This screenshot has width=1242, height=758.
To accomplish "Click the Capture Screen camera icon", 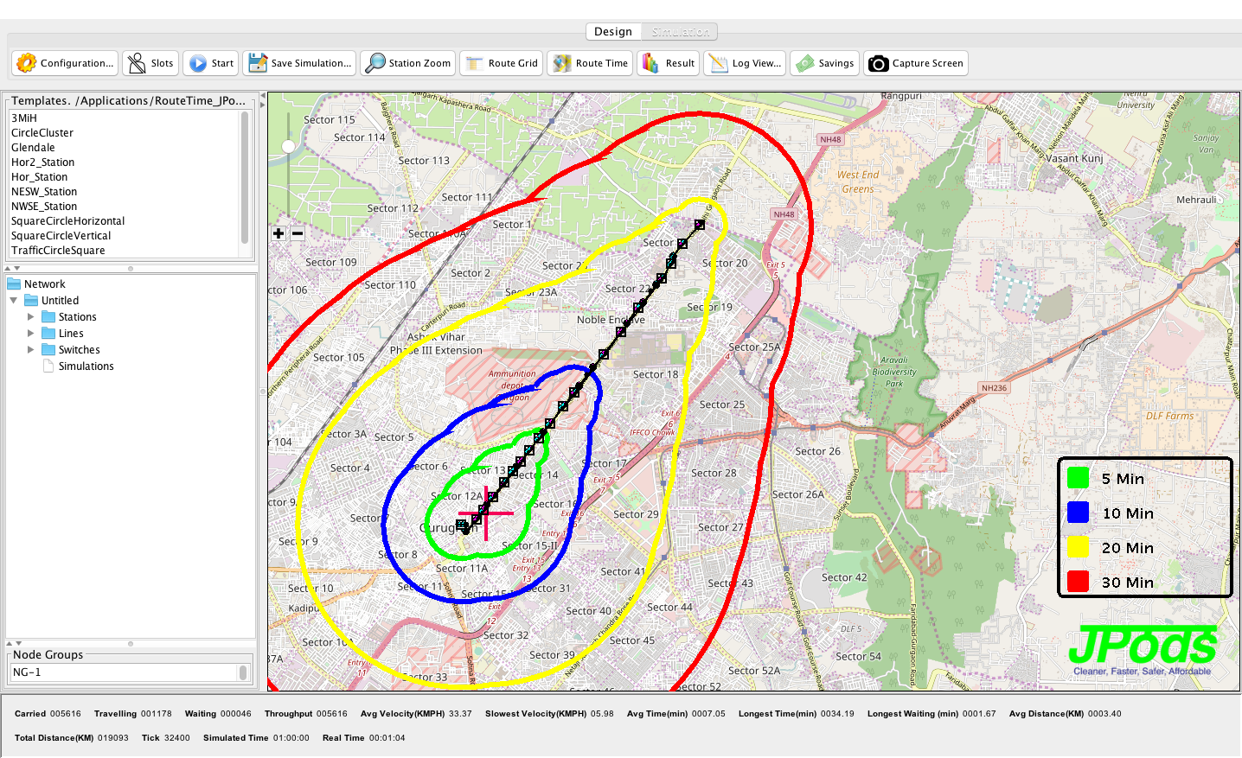I will (878, 63).
